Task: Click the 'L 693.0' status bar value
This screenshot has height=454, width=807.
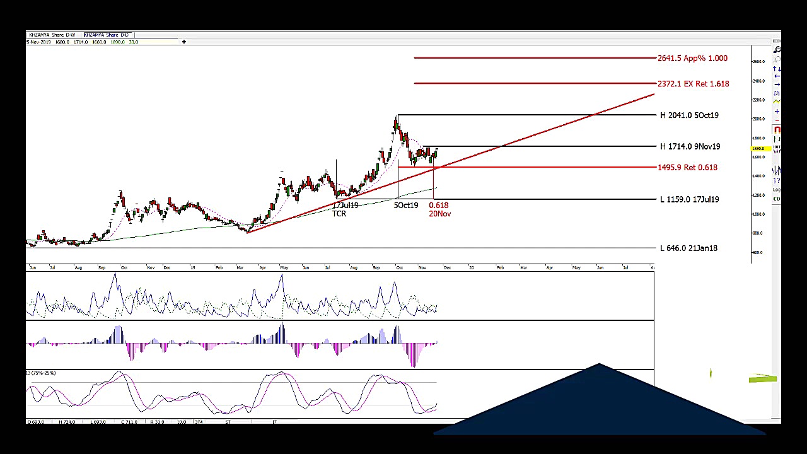Action: 98,422
